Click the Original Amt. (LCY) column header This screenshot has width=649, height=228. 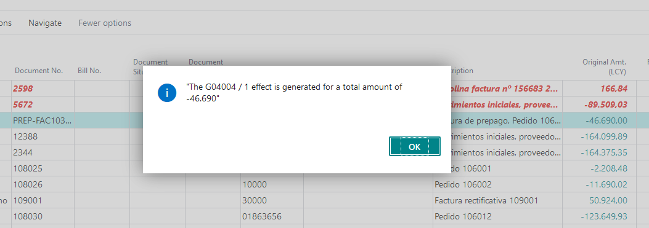(x=604, y=67)
